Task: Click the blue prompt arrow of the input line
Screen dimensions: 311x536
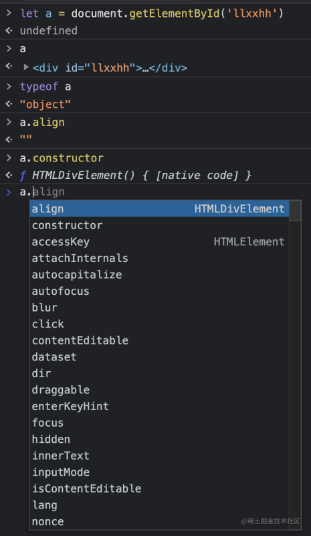Action: coord(9,192)
